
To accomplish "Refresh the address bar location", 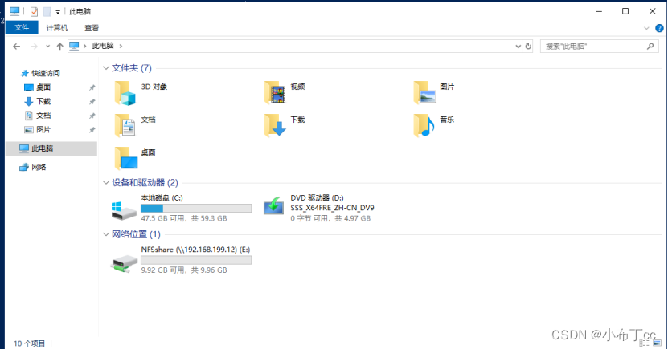I will (x=528, y=46).
